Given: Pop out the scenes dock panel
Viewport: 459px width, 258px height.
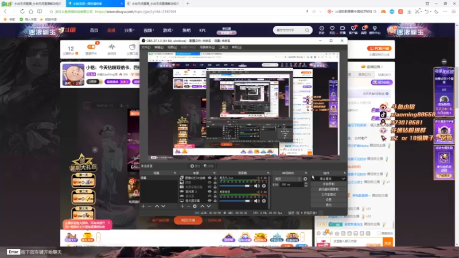Looking at the screenshot, I should click(x=175, y=173).
